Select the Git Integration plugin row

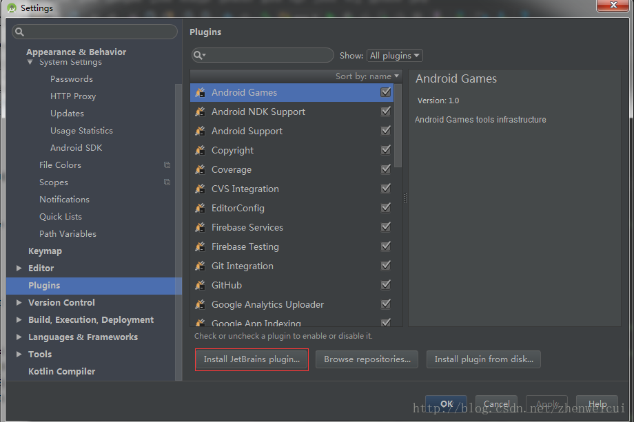click(292, 266)
